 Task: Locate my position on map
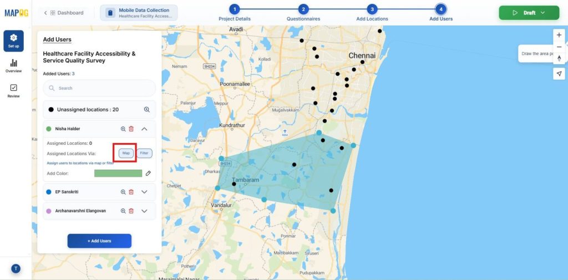coord(559,74)
